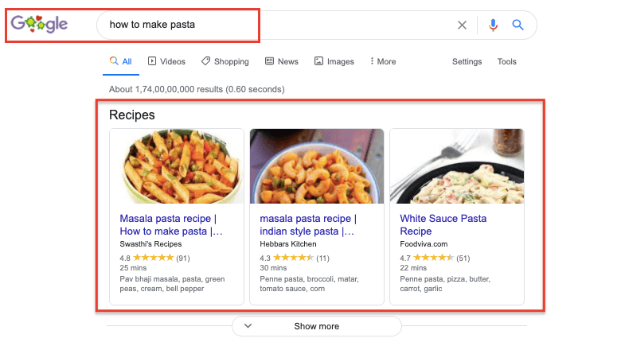Open the Tools menu

507,61
